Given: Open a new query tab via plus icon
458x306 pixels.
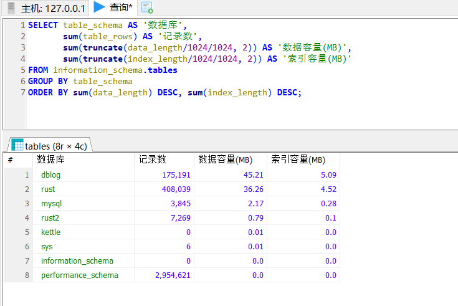Looking at the screenshot, I should click(x=147, y=8).
